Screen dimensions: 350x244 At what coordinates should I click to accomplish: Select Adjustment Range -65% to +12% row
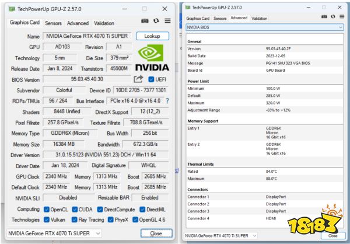[x=265, y=110]
